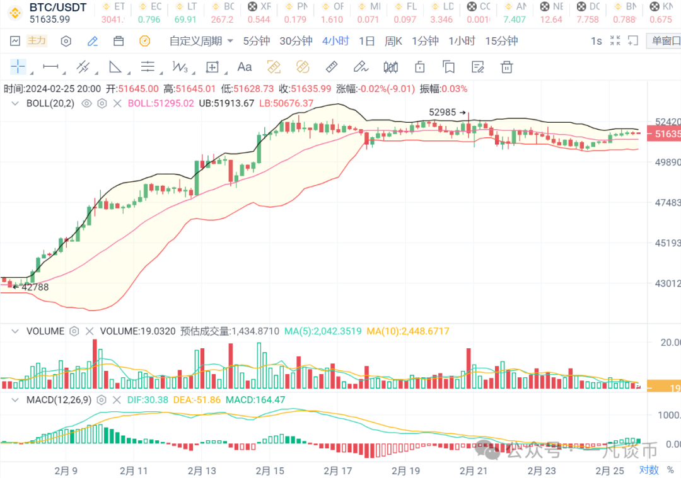
Task: Click the orange compass icon
Action: (x=144, y=41)
